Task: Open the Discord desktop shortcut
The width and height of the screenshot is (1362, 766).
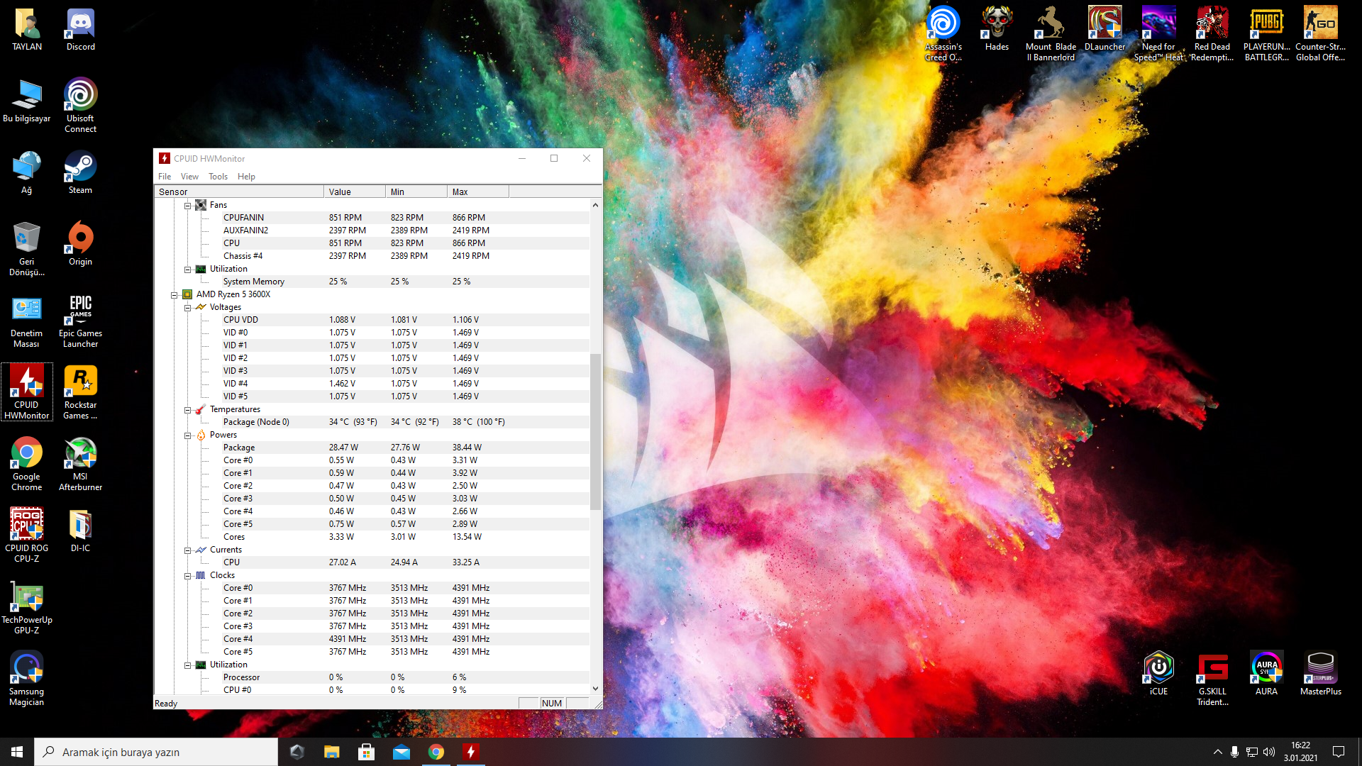Action: point(80,30)
